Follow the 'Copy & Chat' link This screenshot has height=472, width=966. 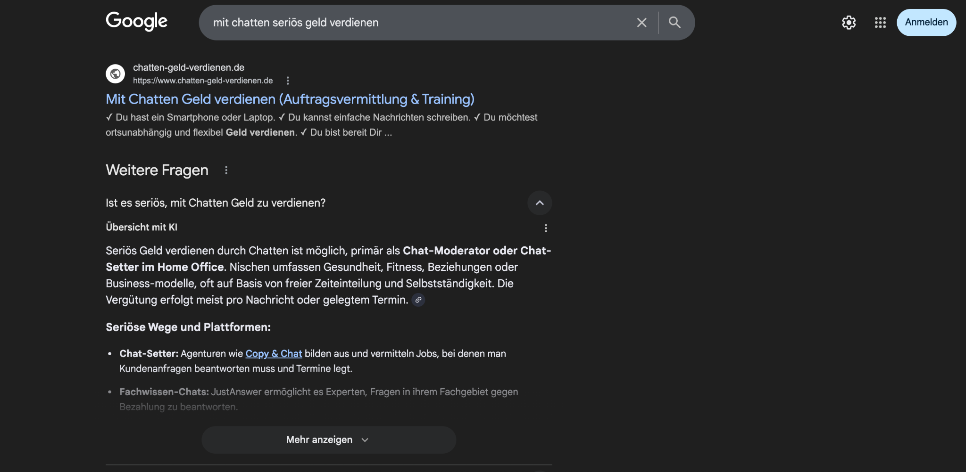tap(274, 354)
